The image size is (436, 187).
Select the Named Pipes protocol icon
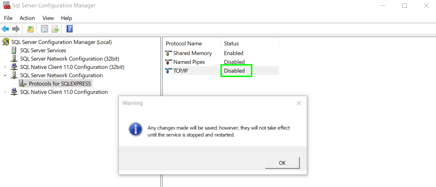pos(169,62)
